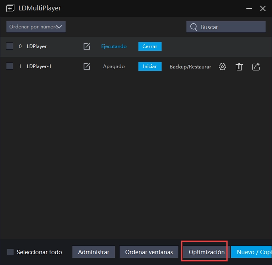The image size is (272, 265).
Task: Click the Ejecutando status text
Action: pos(114,46)
